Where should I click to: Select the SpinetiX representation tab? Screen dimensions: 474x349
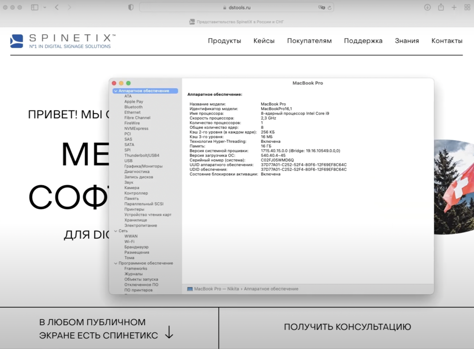tap(237, 22)
